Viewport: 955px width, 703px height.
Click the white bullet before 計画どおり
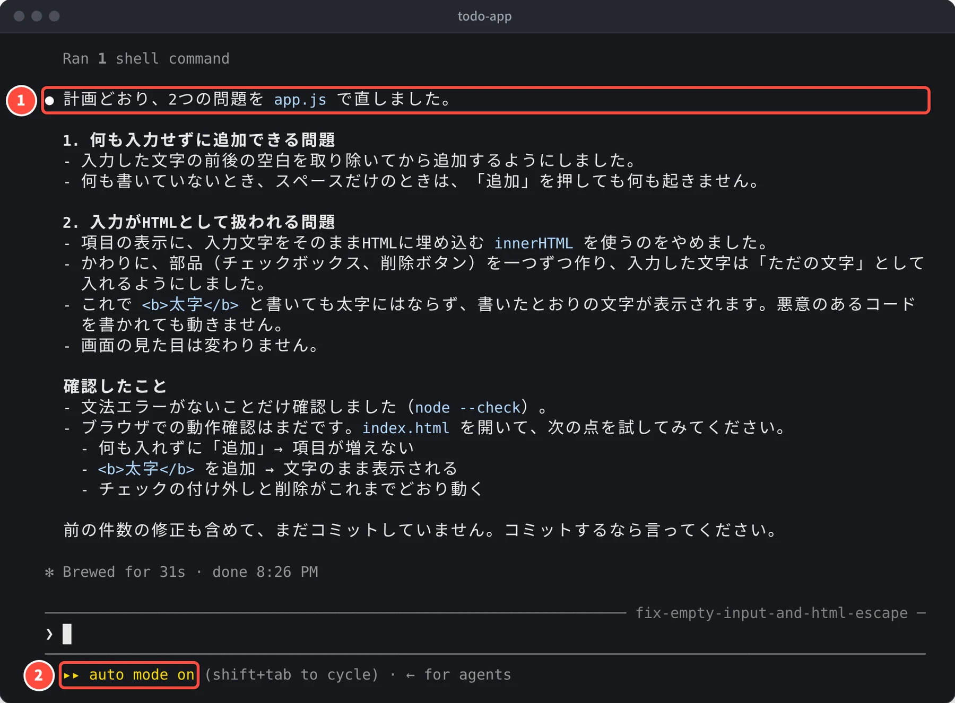point(50,100)
